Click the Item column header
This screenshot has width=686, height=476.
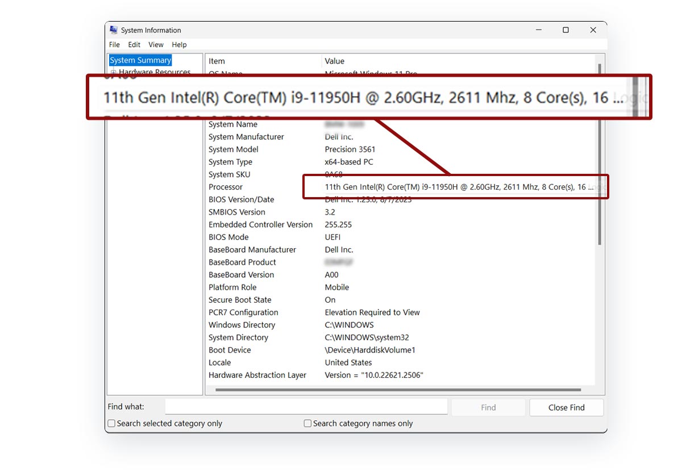[x=263, y=61]
